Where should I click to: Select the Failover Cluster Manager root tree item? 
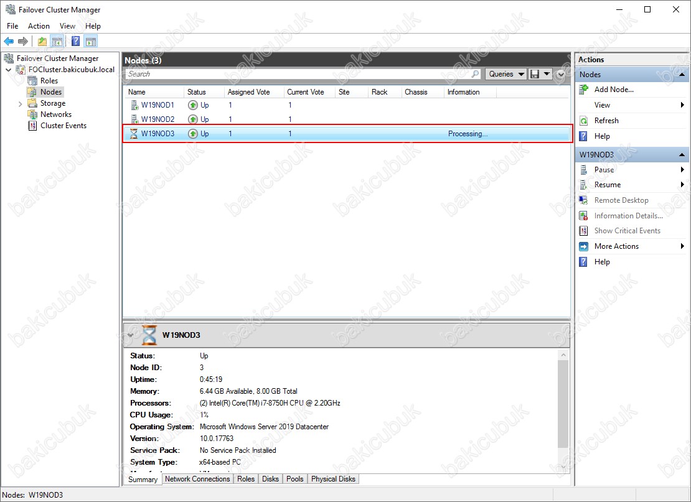click(57, 58)
